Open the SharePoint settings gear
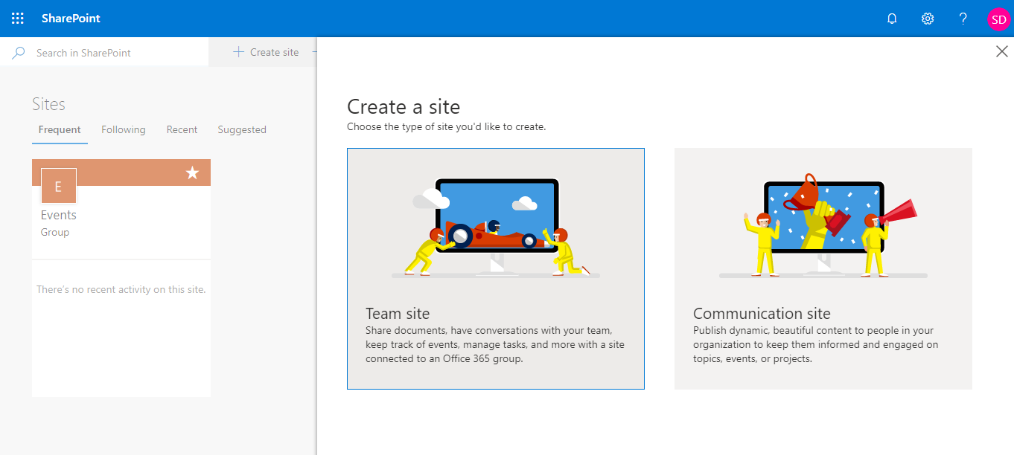This screenshot has width=1014, height=455. 927,18
